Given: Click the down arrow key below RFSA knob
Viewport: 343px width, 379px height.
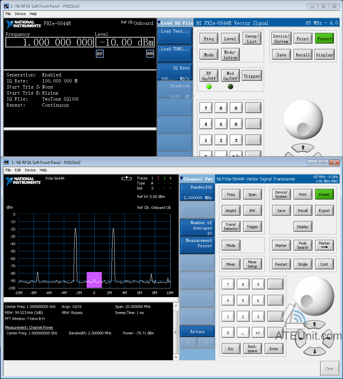Looking at the screenshot, I should 314,351.
